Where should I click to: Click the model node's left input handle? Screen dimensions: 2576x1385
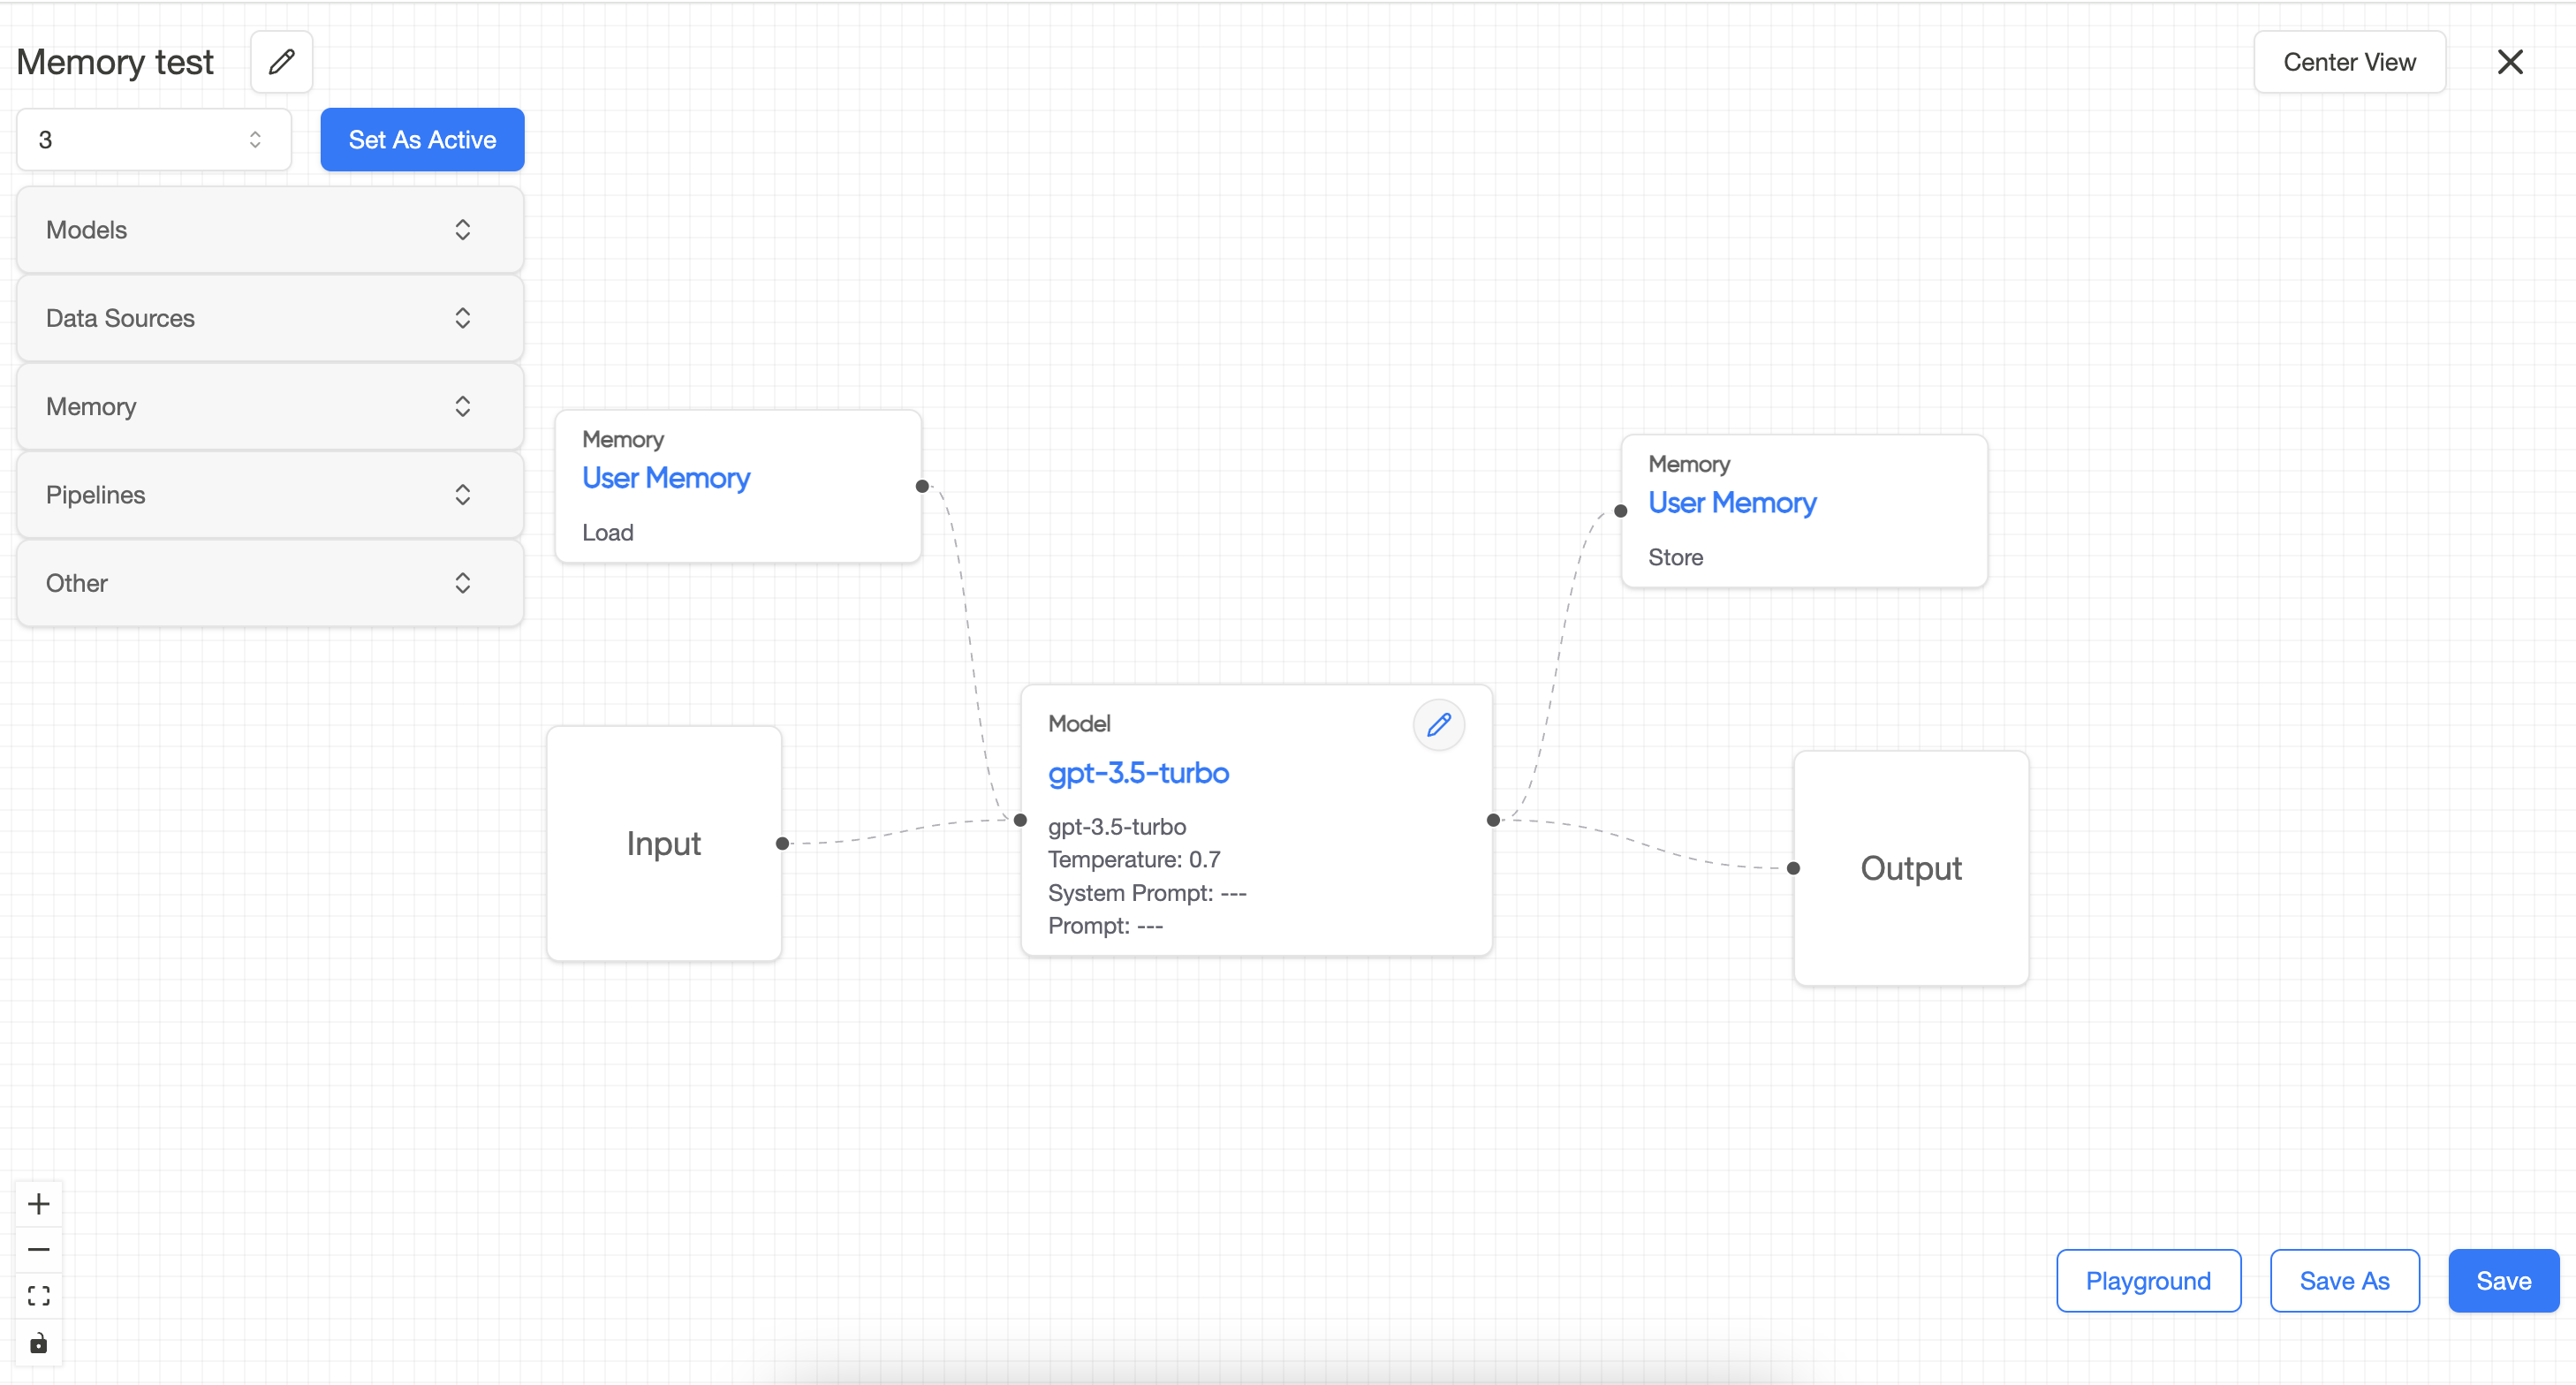click(x=1020, y=820)
